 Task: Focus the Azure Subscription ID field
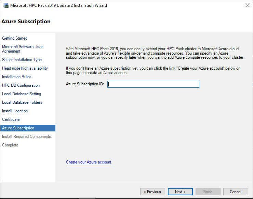pos(153,84)
